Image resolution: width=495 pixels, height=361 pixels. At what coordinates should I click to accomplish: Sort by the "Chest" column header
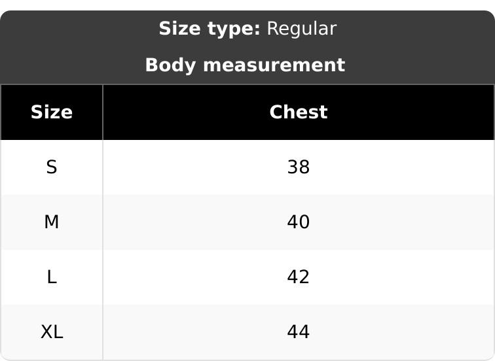(298, 112)
